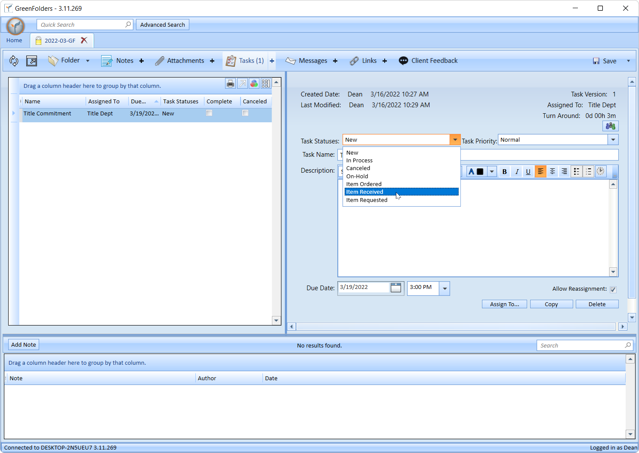639x453 pixels.
Task: Open the Links section
Action: pyautogui.click(x=363, y=61)
